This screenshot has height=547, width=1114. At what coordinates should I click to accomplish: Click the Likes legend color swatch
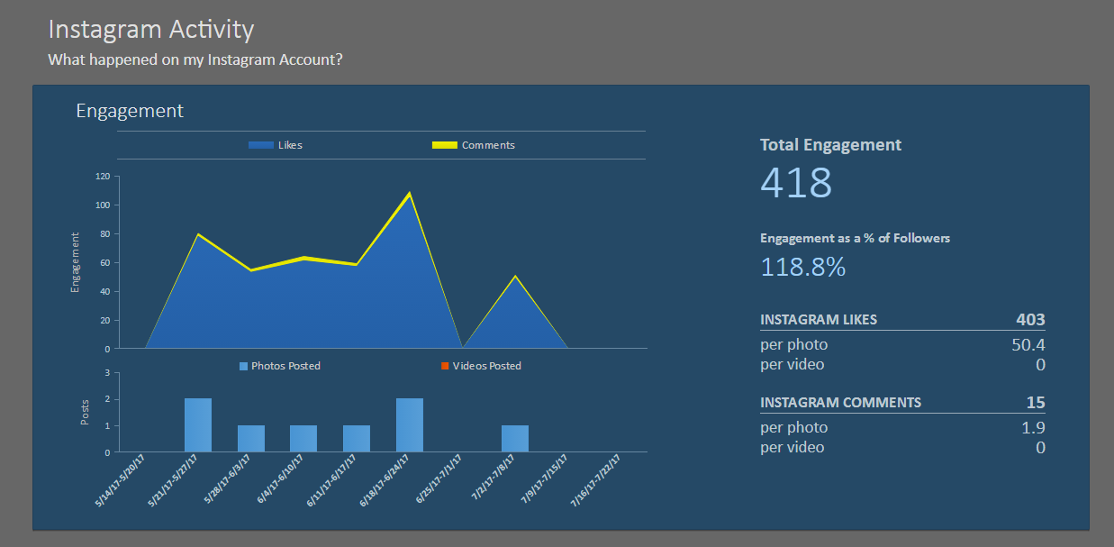point(261,145)
